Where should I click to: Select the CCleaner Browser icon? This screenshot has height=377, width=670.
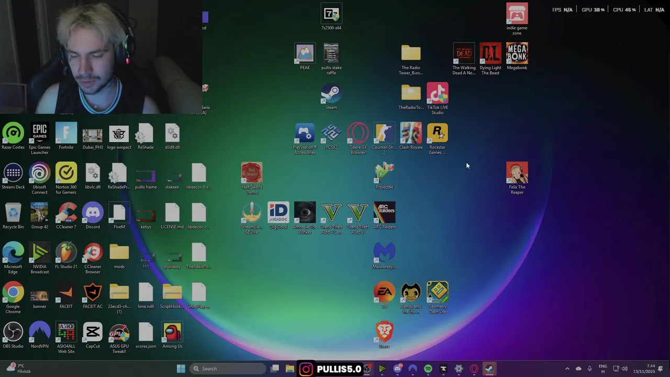pyautogui.click(x=93, y=259)
